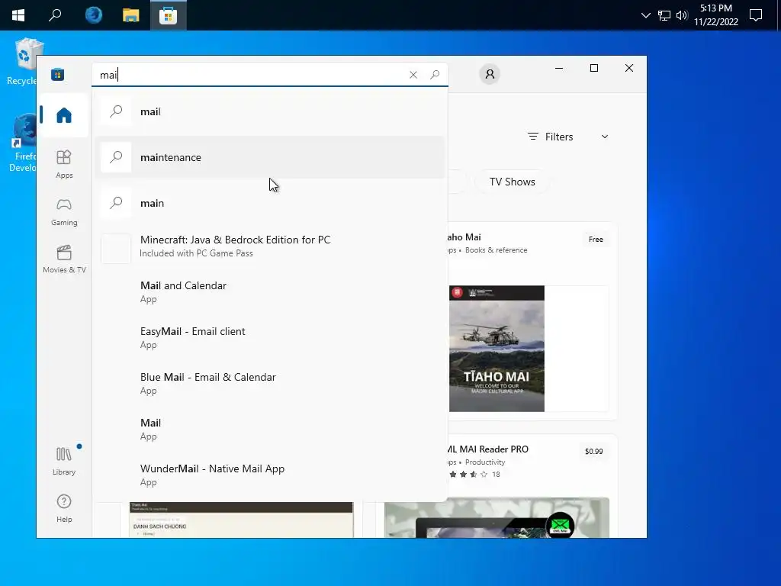Run the search with the magnifier button
Screen dimensions: 781x586
tap(435, 75)
